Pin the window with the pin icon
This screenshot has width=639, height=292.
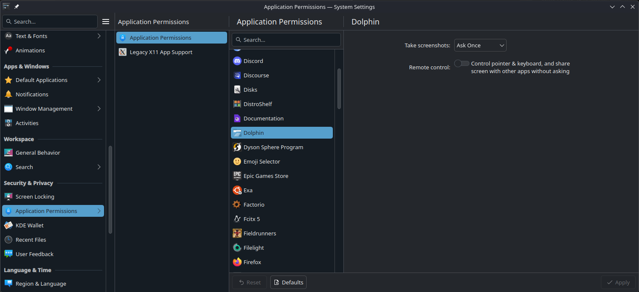click(16, 7)
